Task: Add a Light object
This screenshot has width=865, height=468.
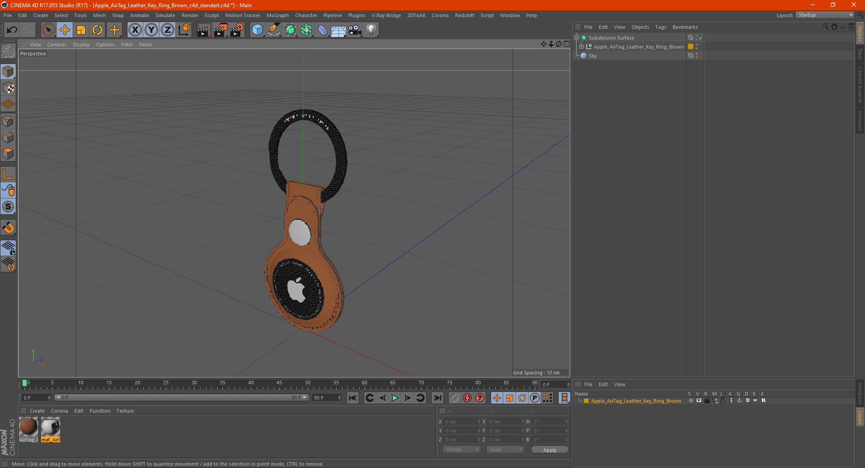Action: click(371, 30)
